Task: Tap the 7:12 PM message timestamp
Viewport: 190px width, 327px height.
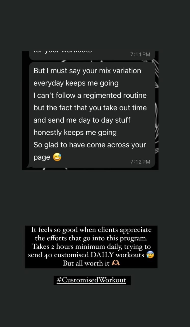Action: click(x=140, y=162)
